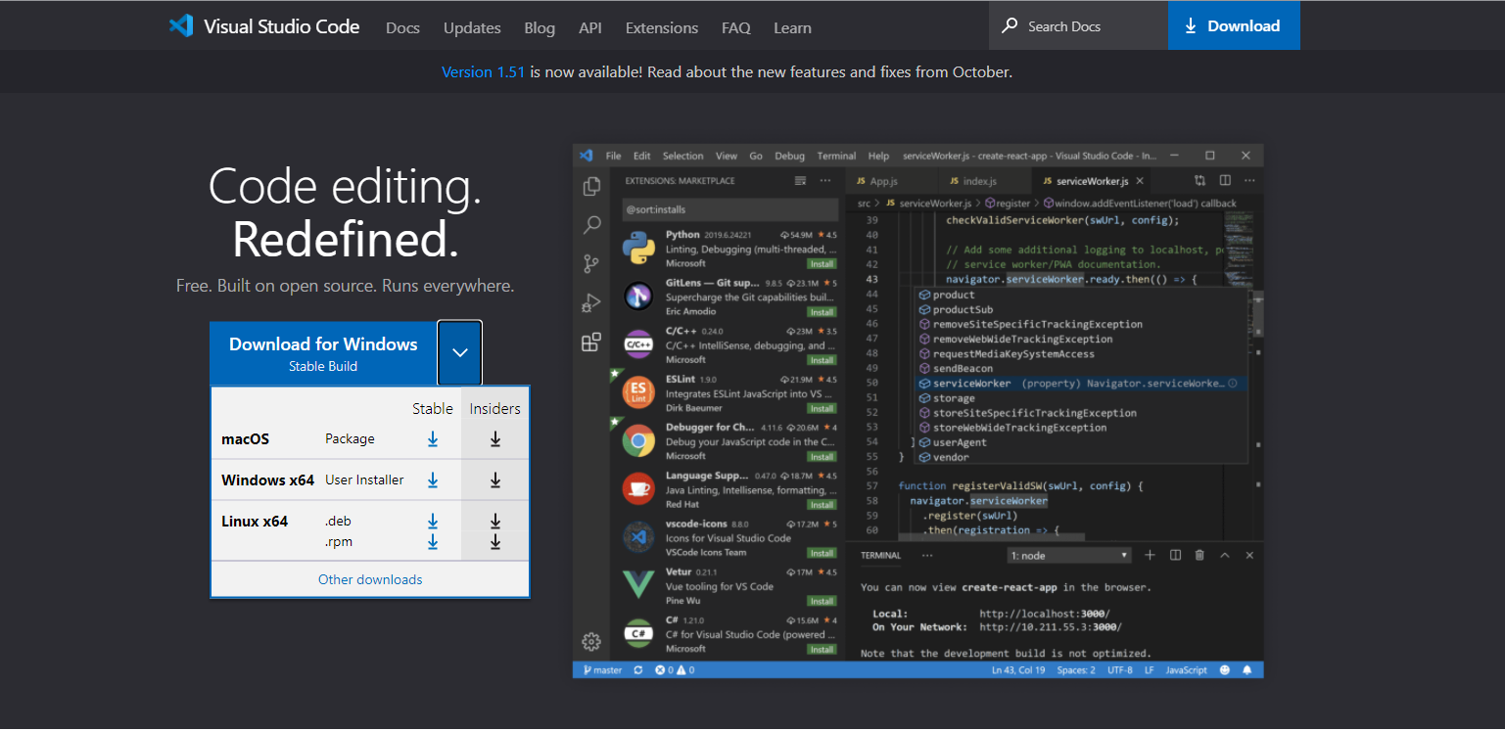Open JavaScript language mode in status bar
This screenshot has width=1505, height=731.
(1187, 670)
